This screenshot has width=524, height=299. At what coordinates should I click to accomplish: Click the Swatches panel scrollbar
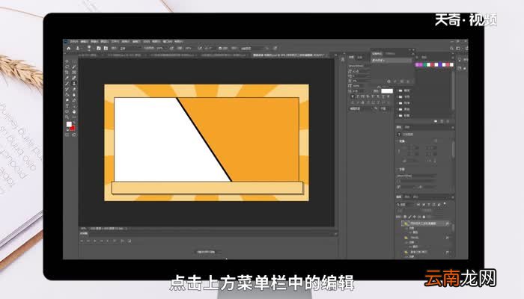coord(453,90)
